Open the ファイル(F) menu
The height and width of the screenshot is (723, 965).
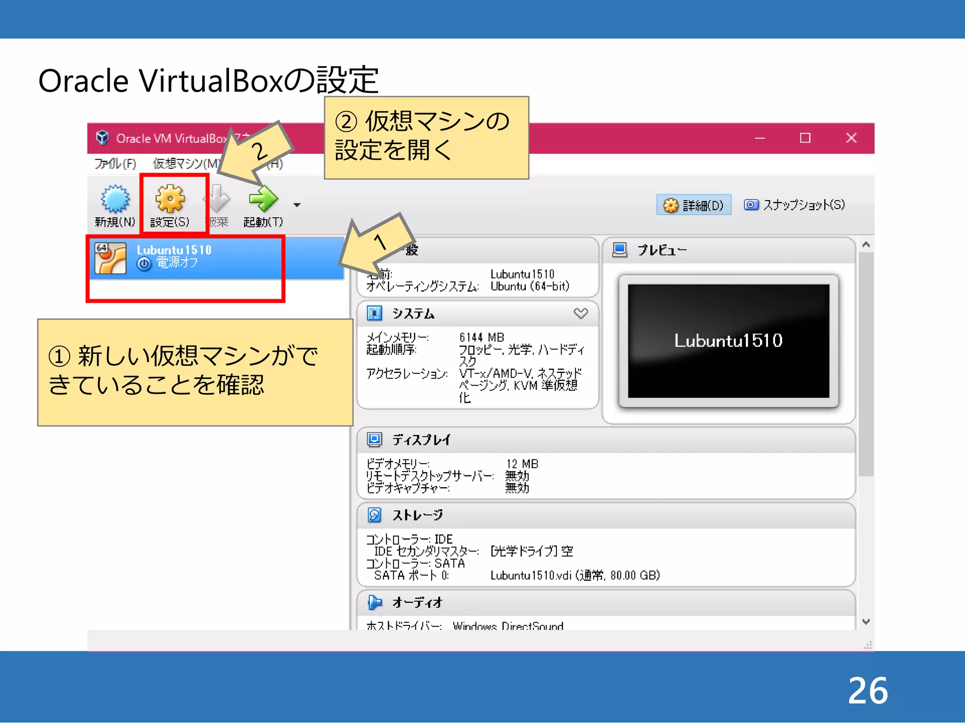point(115,164)
